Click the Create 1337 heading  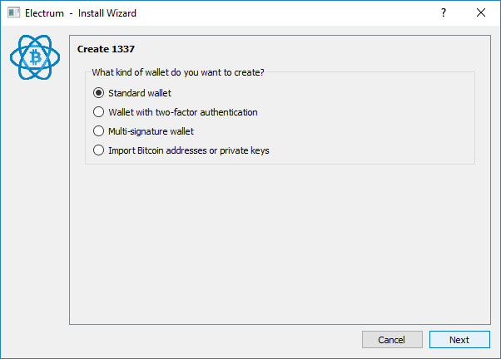106,49
